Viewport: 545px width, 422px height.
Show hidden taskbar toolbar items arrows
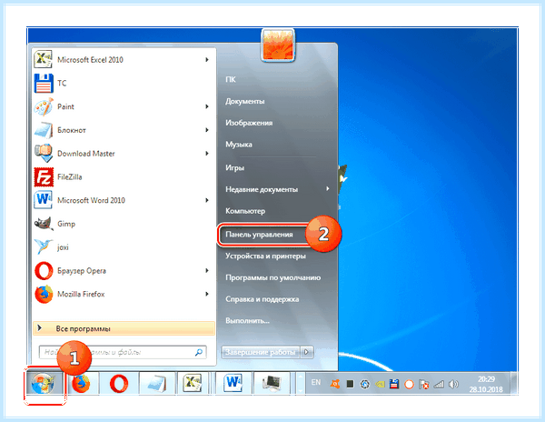pos(301,384)
